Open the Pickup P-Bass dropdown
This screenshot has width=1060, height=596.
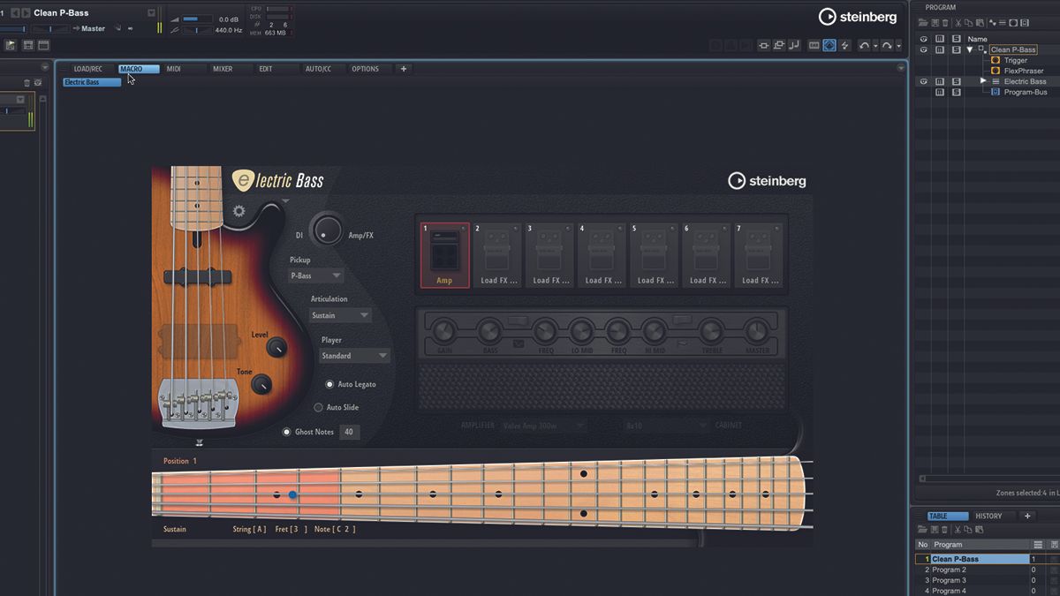point(315,275)
